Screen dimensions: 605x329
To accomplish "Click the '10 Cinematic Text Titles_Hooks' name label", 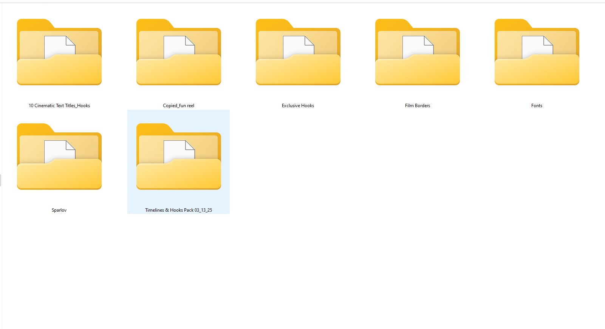I will click(59, 106).
